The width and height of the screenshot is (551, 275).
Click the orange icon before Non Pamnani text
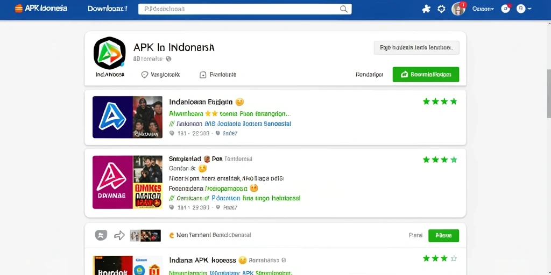point(172,235)
